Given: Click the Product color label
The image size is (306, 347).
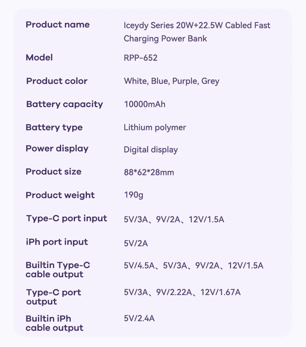Looking at the screenshot, I should tap(57, 81).
